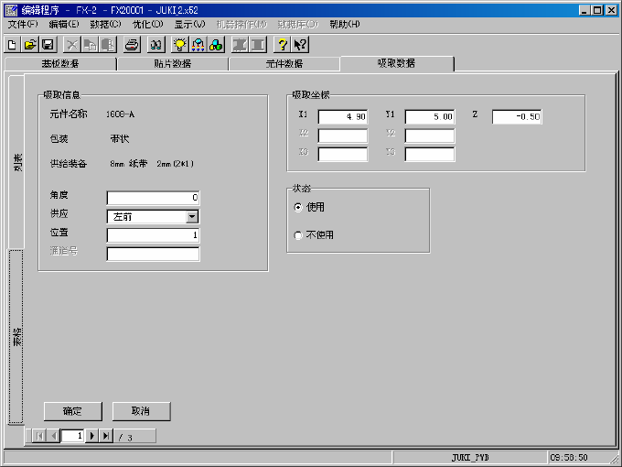The height and width of the screenshot is (467, 622).
Task: Click the package type text 带状
Action: pyautogui.click(x=120, y=138)
